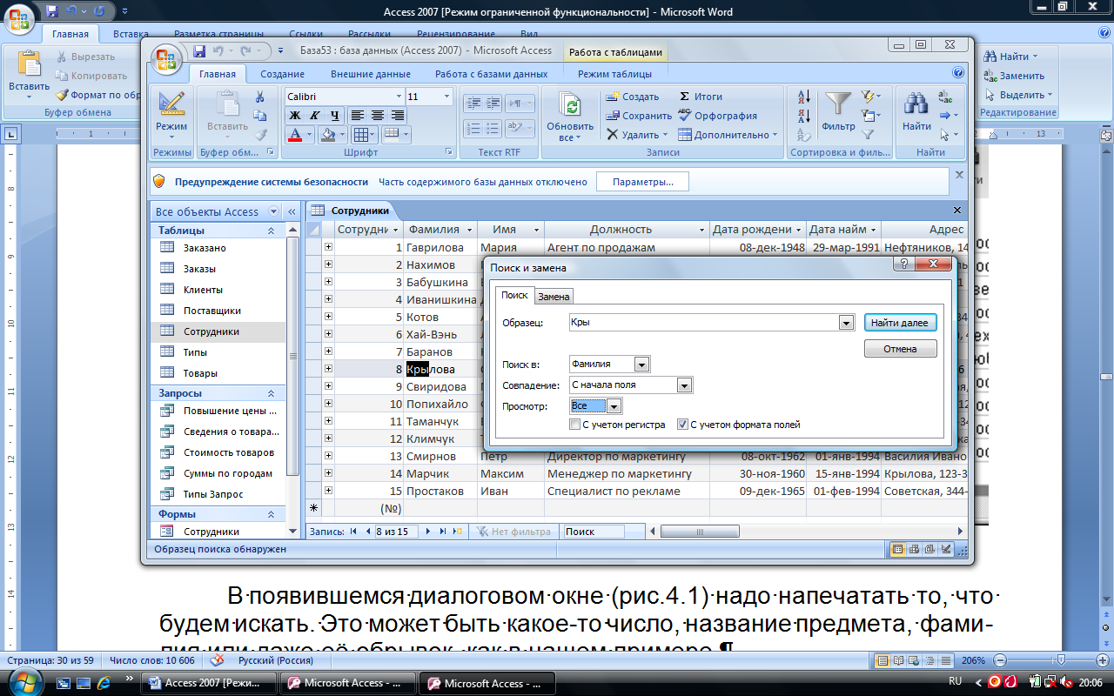Collapse the Таблицы group in navigation pane
The image size is (1114, 696).
click(x=271, y=231)
